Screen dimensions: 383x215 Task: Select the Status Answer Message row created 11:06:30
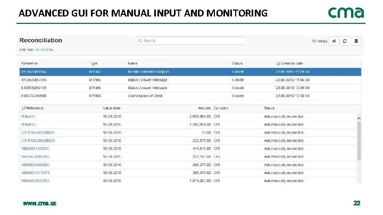190,80
